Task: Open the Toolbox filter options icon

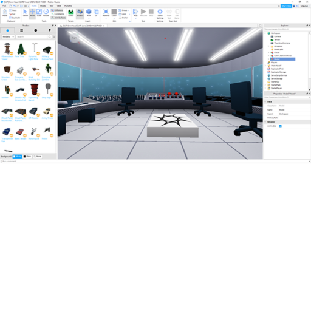Action: point(54,37)
